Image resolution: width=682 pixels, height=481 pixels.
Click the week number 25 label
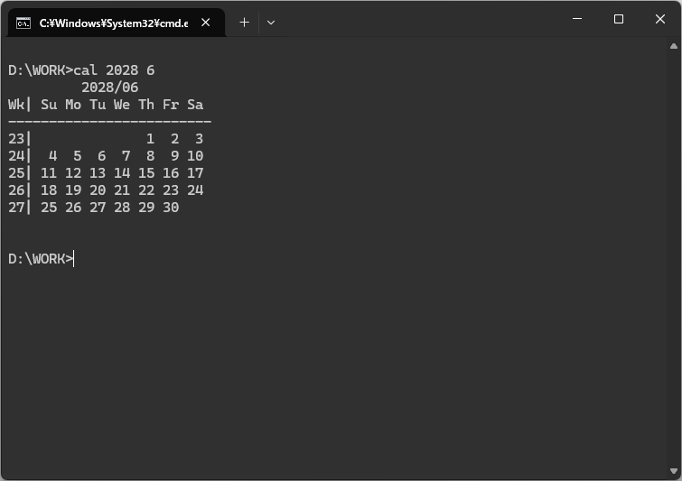16,173
